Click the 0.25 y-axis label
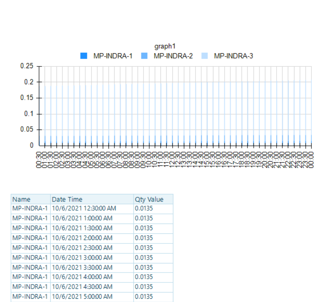Viewport: 336px width, 302px height. [27, 66]
